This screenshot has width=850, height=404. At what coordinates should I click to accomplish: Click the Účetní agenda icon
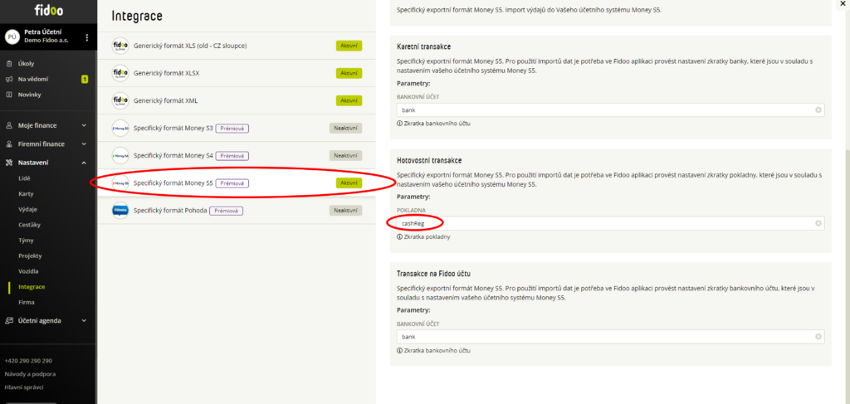point(8,320)
